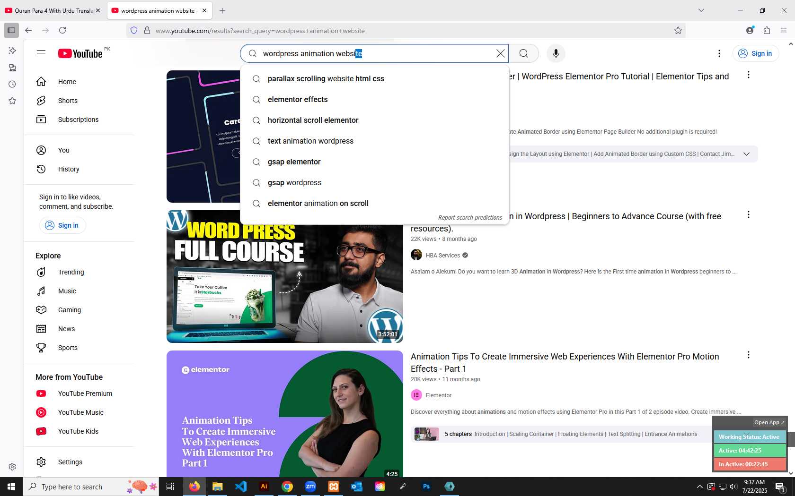Image resolution: width=795 pixels, height=496 pixels.
Task: Open the Animation Tips Elementor thumbnail
Action: click(x=285, y=414)
